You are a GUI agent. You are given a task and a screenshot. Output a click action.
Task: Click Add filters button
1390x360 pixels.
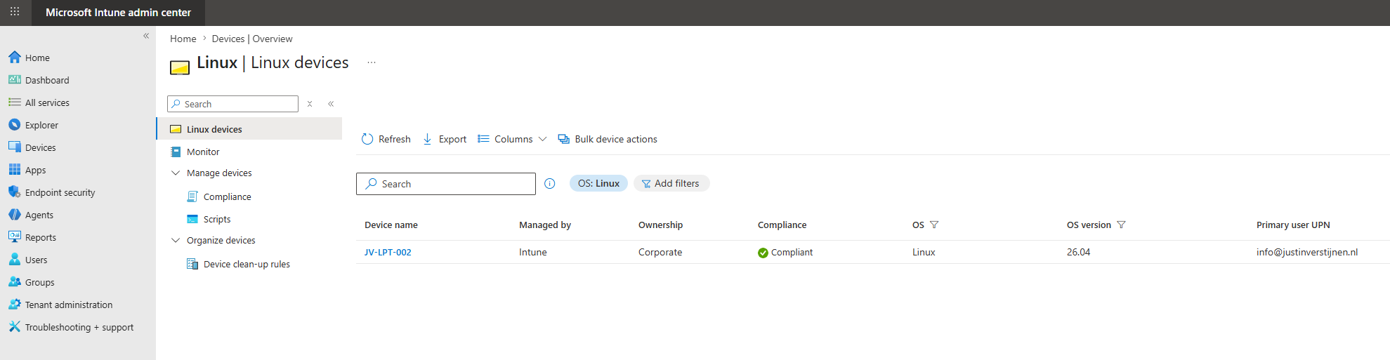pyautogui.click(x=671, y=183)
